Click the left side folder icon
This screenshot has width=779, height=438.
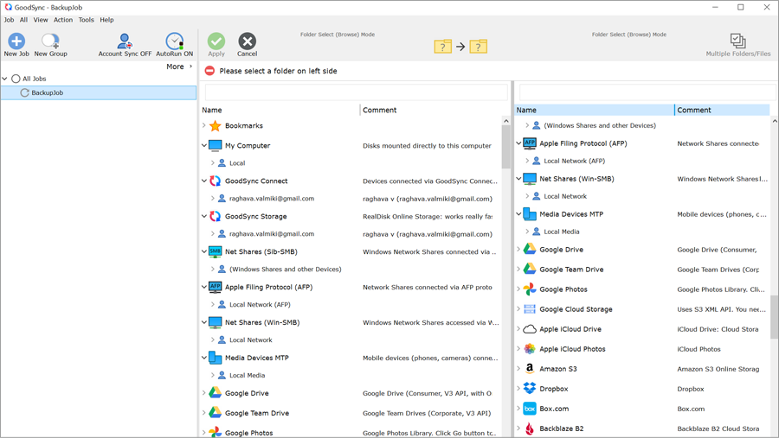point(442,47)
